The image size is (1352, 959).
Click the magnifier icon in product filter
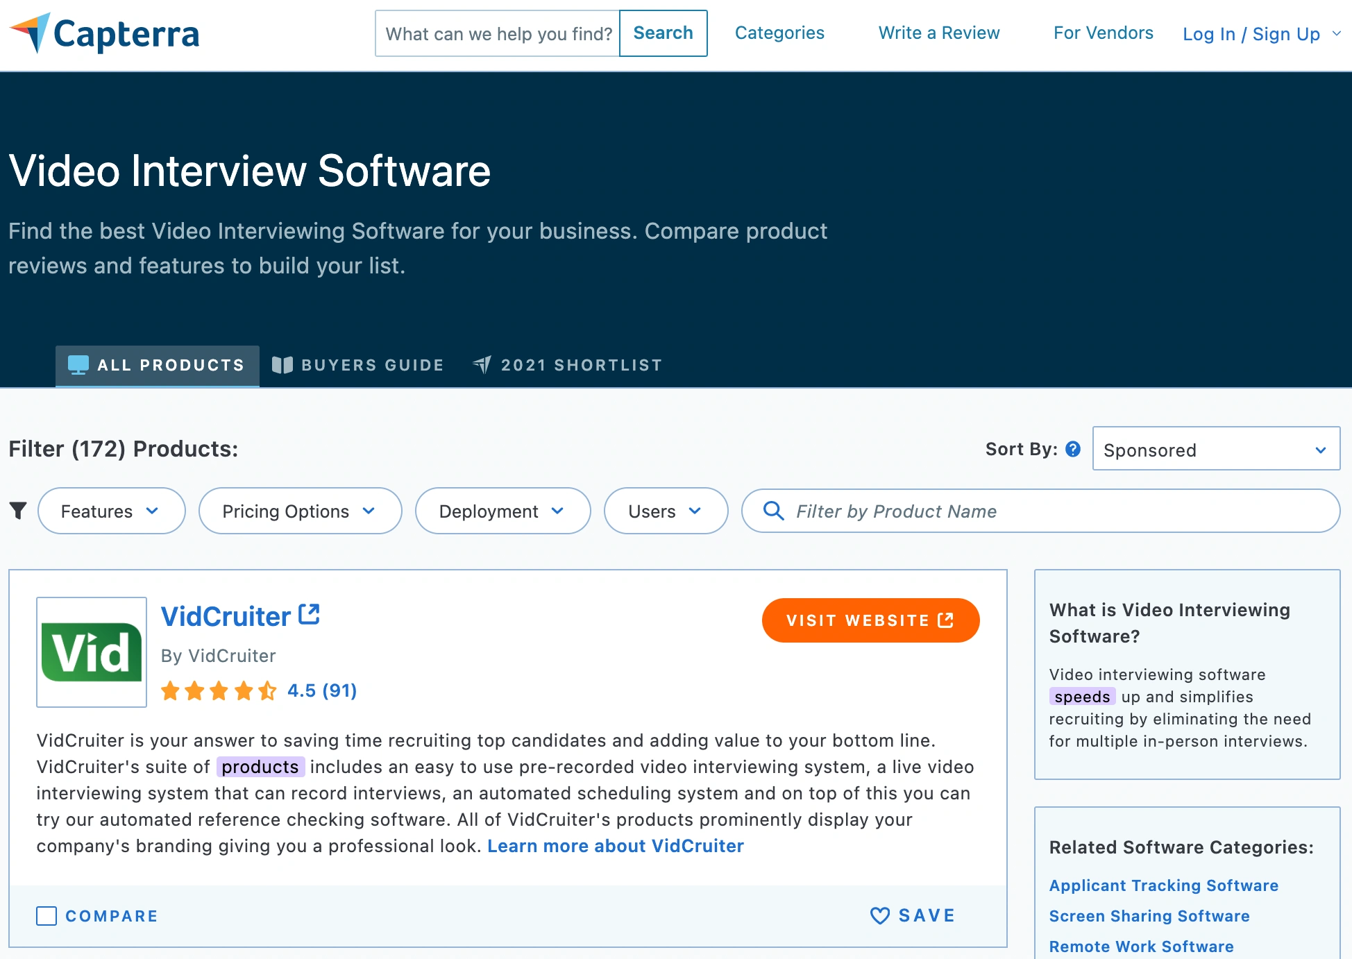click(773, 511)
